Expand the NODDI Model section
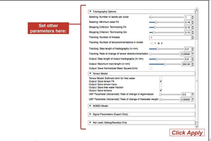 90,106
